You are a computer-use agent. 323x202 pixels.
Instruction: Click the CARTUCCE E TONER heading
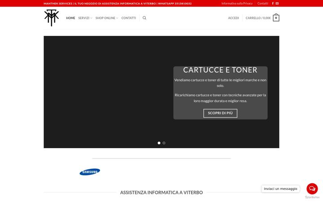tap(220, 70)
